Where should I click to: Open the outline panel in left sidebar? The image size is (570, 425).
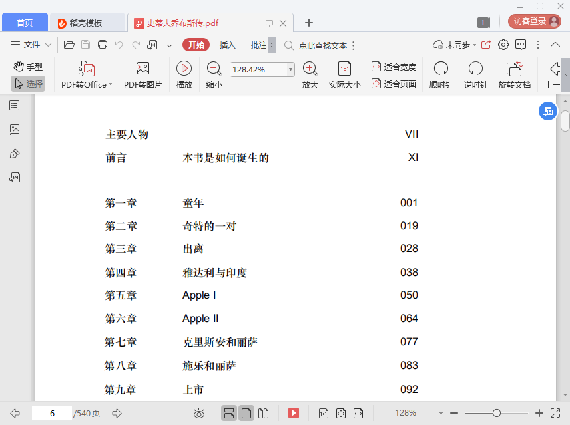15,106
